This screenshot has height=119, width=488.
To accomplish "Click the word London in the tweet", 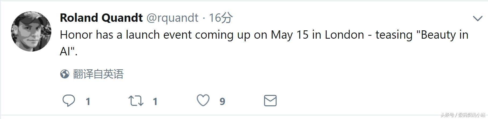I will [x=344, y=35].
